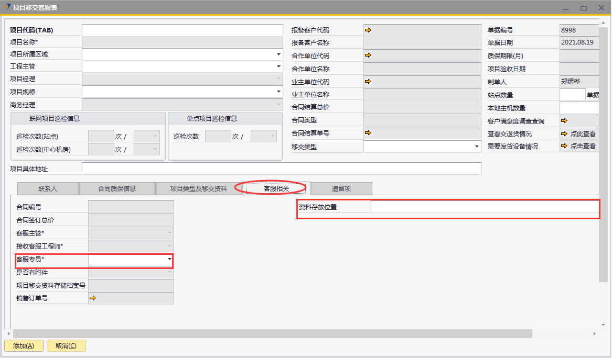Image resolution: width=612 pixels, height=359 pixels.
Task: Select the 遗留项 tab
Action: (341, 188)
